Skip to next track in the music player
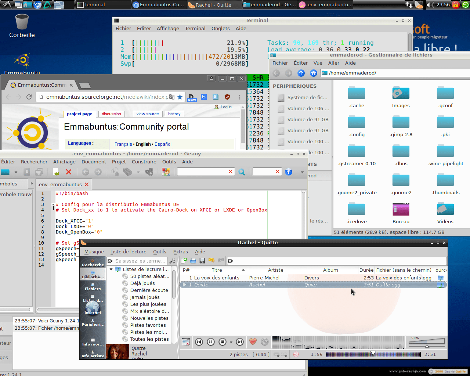 tap(239, 342)
